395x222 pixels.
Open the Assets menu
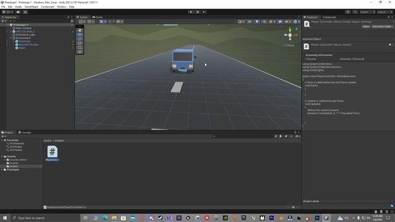click(x=19, y=7)
